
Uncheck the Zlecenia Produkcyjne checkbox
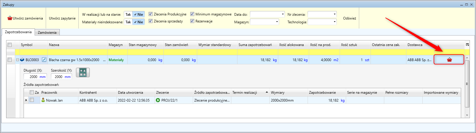[151, 14]
